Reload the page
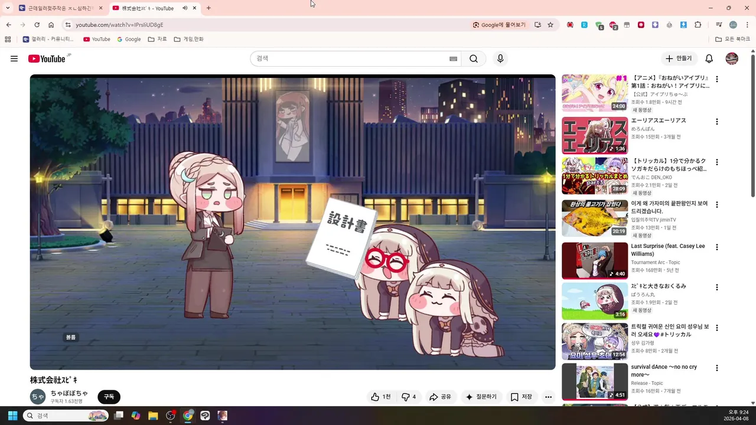The height and width of the screenshot is (425, 756). (x=37, y=25)
